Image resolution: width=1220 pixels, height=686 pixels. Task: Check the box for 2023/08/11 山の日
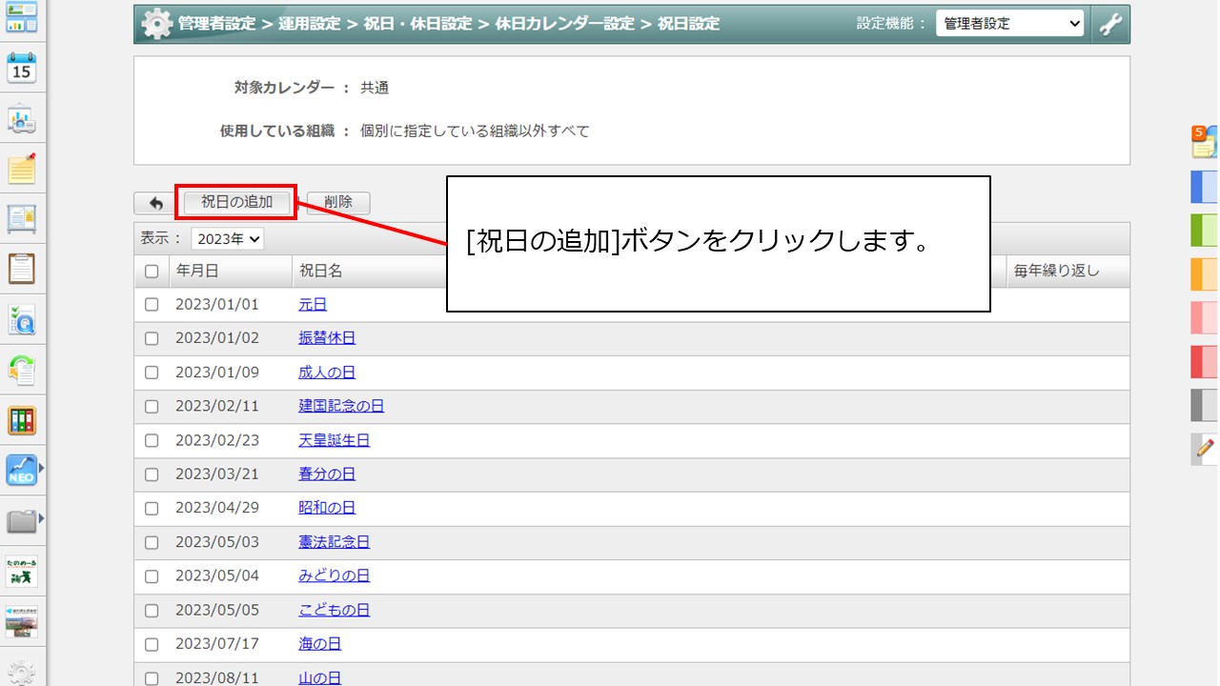(x=152, y=678)
